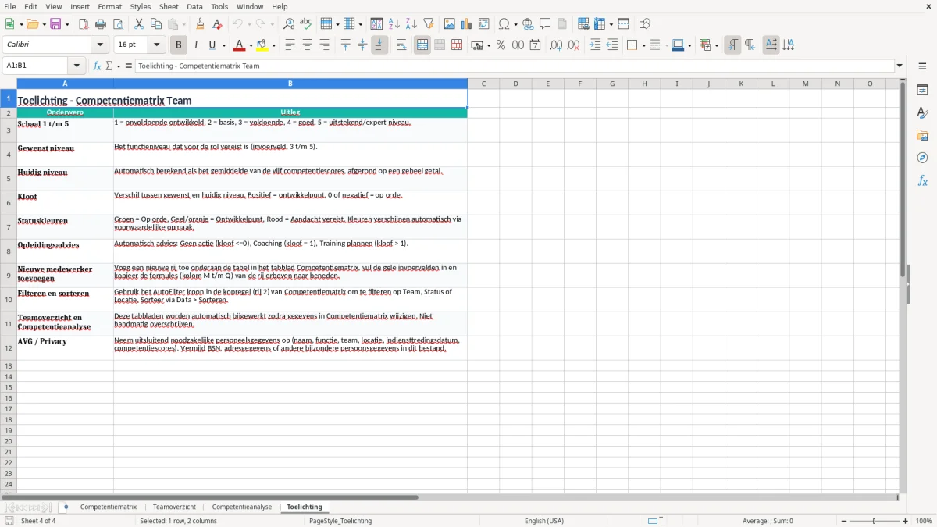This screenshot has width=937, height=527.
Task: Open the Function Wizard fx icon
Action: coord(98,66)
